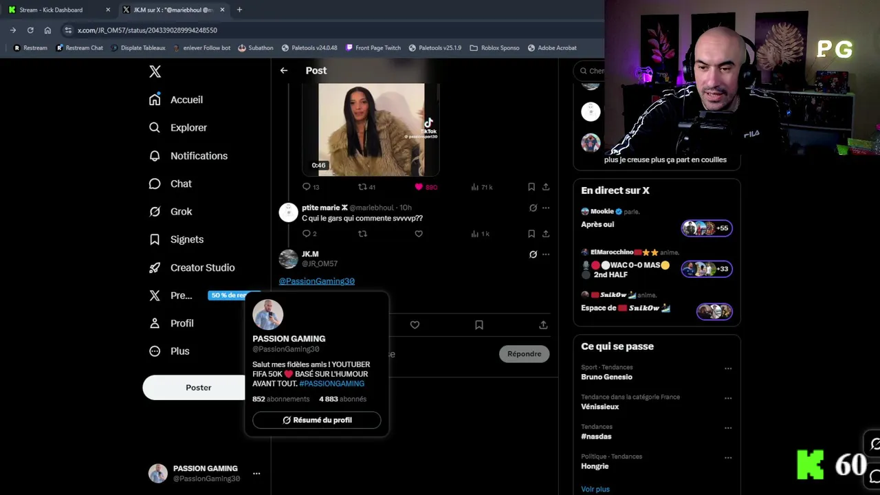Viewport: 880px width, 495px height.
Task: Like JK.M post heart icon
Action: [x=415, y=324]
